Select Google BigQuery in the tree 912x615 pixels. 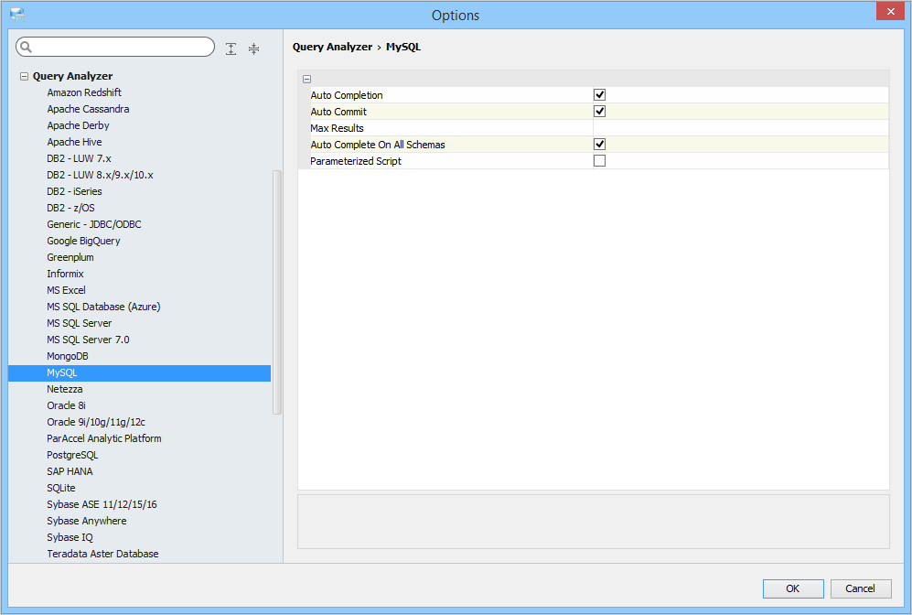click(84, 241)
